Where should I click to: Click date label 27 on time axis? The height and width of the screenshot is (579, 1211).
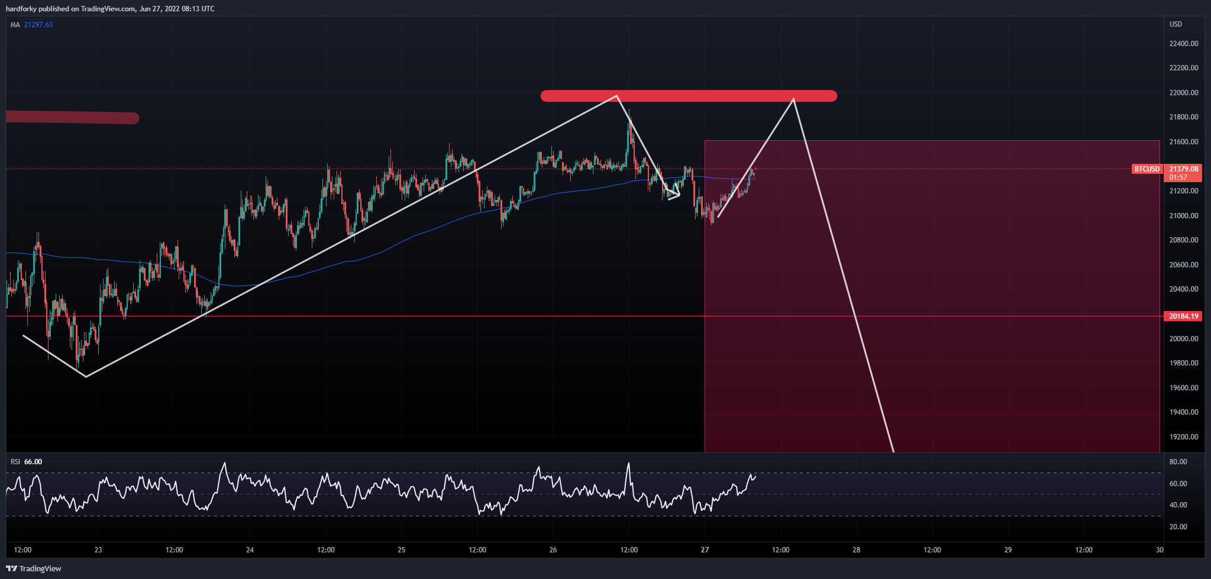(x=705, y=550)
